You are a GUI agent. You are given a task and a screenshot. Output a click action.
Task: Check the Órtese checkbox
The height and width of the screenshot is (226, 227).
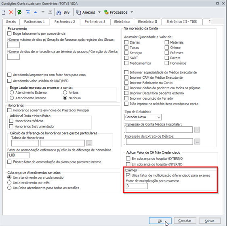(167, 48)
